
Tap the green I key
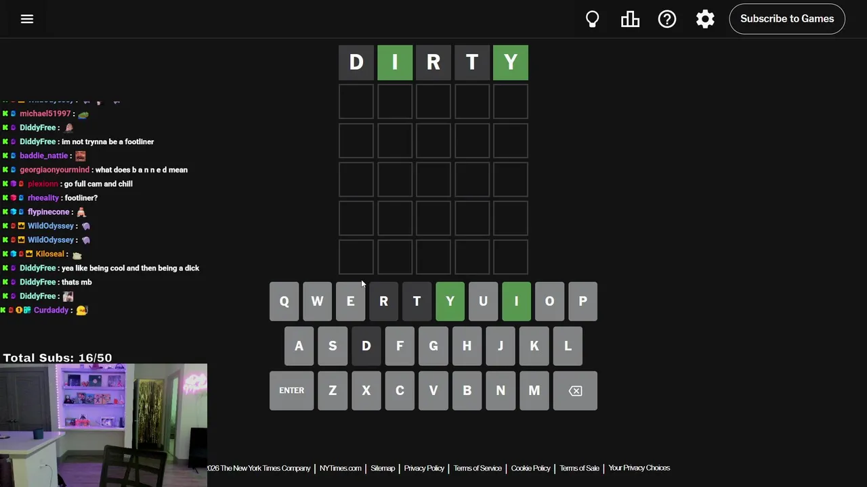(517, 302)
